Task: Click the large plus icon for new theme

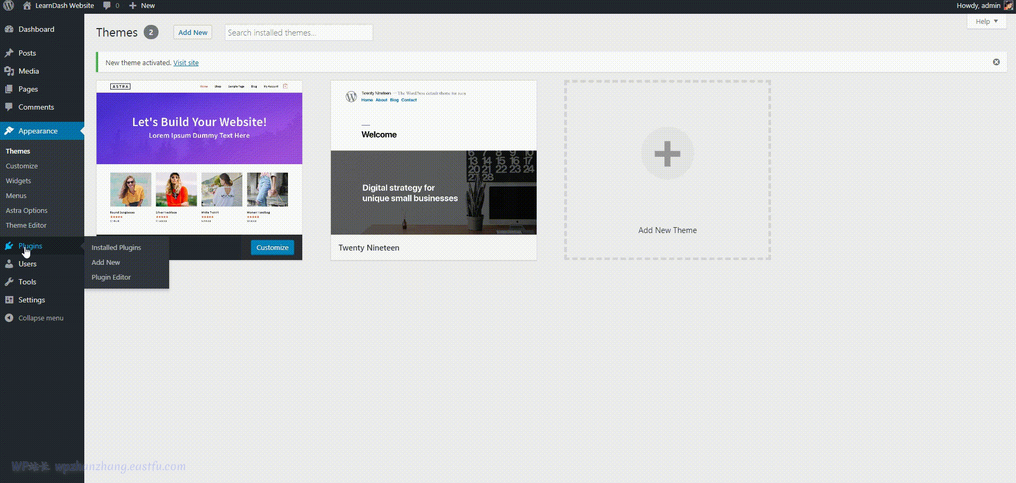Action: [668, 154]
